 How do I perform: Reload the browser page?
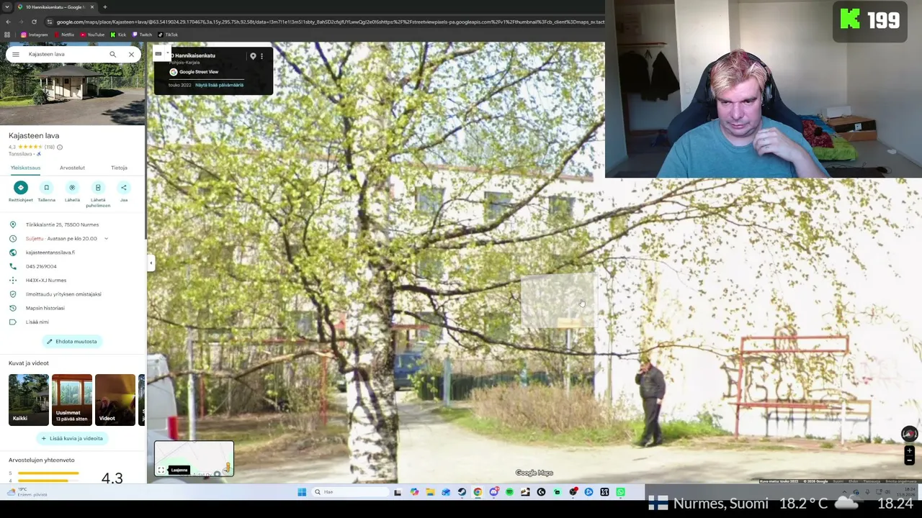[x=34, y=22]
